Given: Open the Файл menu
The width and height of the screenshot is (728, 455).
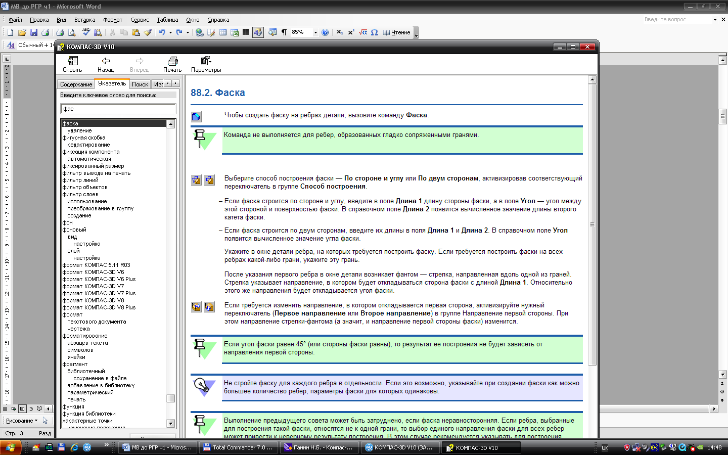Looking at the screenshot, I should (x=15, y=20).
